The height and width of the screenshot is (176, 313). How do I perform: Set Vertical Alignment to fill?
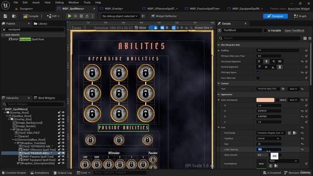pos(280,67)
